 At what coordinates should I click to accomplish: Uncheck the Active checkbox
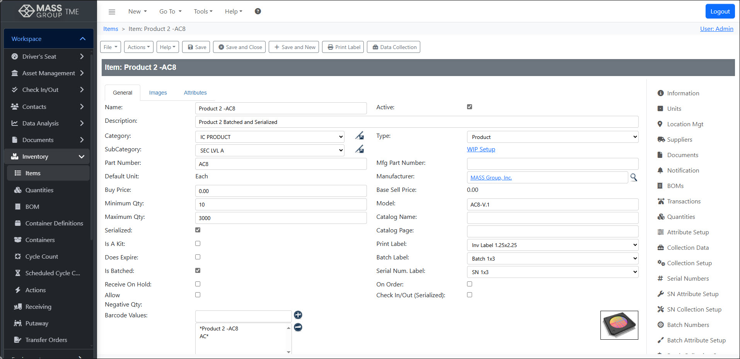[x=469, y=107]
